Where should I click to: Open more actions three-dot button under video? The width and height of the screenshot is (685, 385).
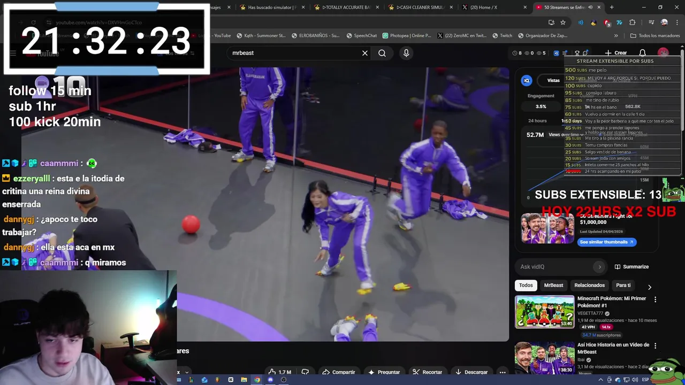point(502,372)
